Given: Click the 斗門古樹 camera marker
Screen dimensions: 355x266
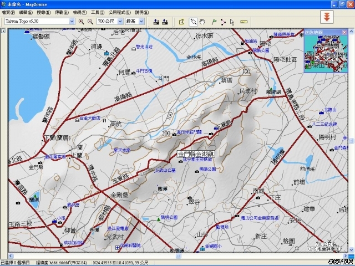Looking at the screenshot, I should tap(133, 73).
